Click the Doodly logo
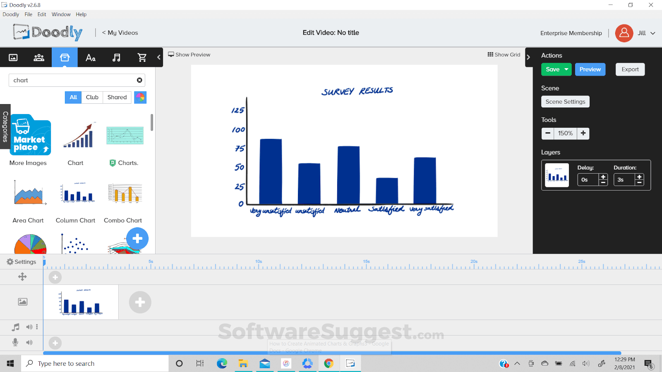 click(48, 32)
